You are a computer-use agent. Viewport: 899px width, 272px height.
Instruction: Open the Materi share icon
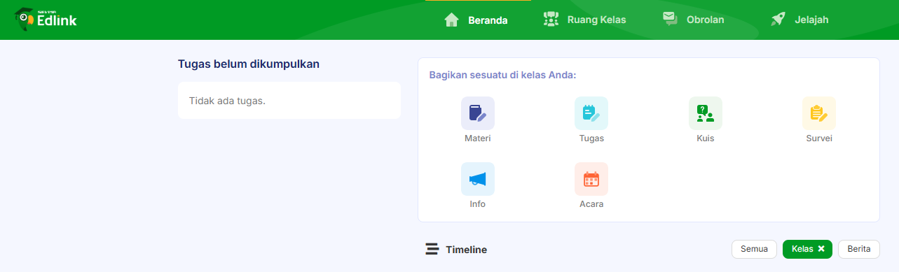coord(478,113)
